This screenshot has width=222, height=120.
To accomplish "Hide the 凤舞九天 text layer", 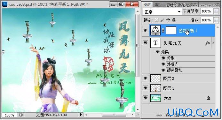I will (x=145, y=43).
